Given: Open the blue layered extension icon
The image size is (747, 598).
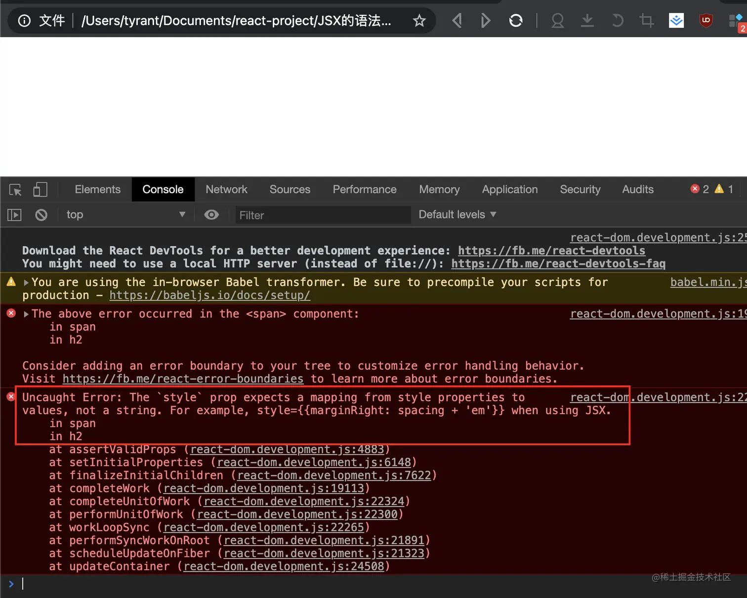Looking at the screenshot, I should click(676, 21).
